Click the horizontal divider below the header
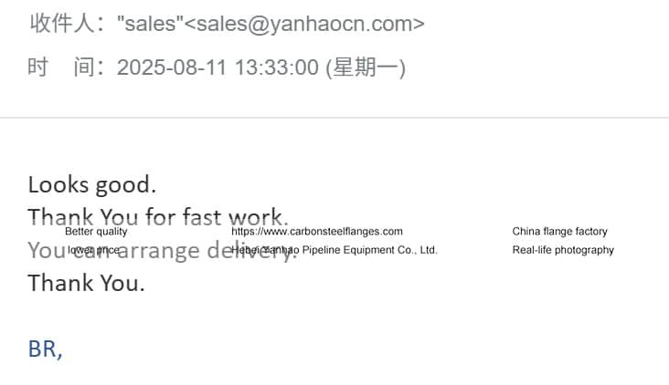Image resolution: width=669 pixels, height=385 pixels. pyautogui.click(x=334, y=118)
